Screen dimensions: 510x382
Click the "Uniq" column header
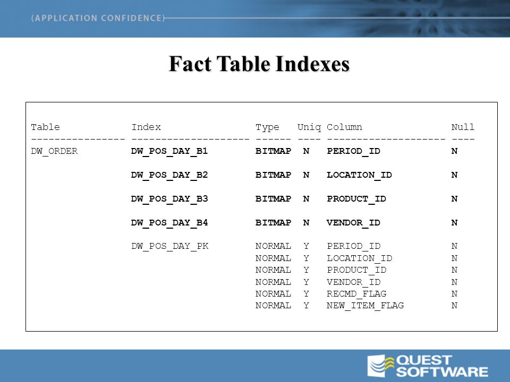(x=309, y=127)
